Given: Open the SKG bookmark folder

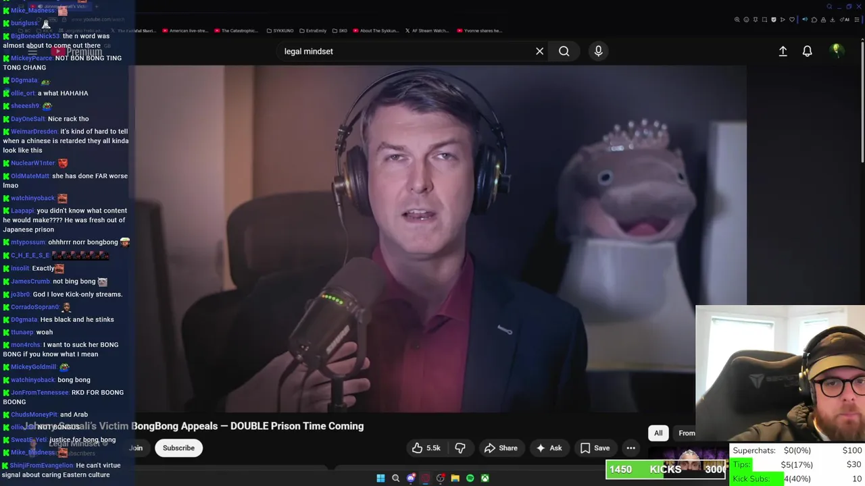Looking at the screenshot, I should [340, 30].
